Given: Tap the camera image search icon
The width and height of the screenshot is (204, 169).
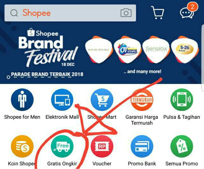Looking at the screenshot, I should coord(126,13).
